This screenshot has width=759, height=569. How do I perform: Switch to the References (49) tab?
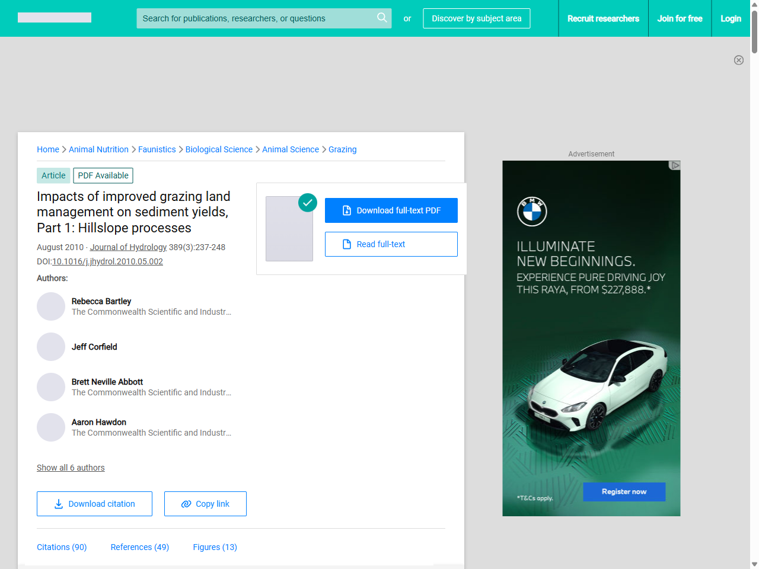click(140, 547)
